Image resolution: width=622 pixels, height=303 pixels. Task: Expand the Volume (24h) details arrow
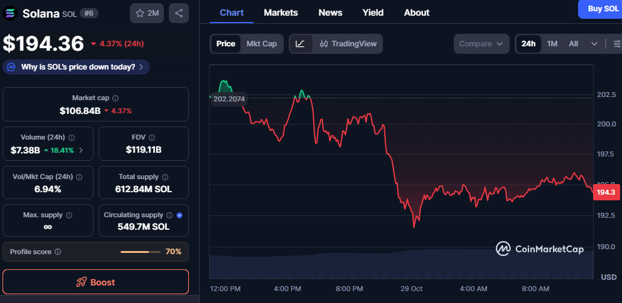coord(81,150)
